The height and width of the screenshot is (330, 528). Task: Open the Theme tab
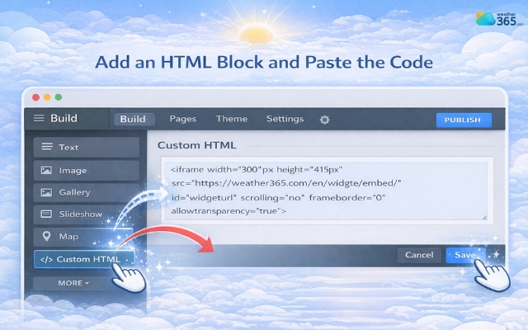click(232, 119)
